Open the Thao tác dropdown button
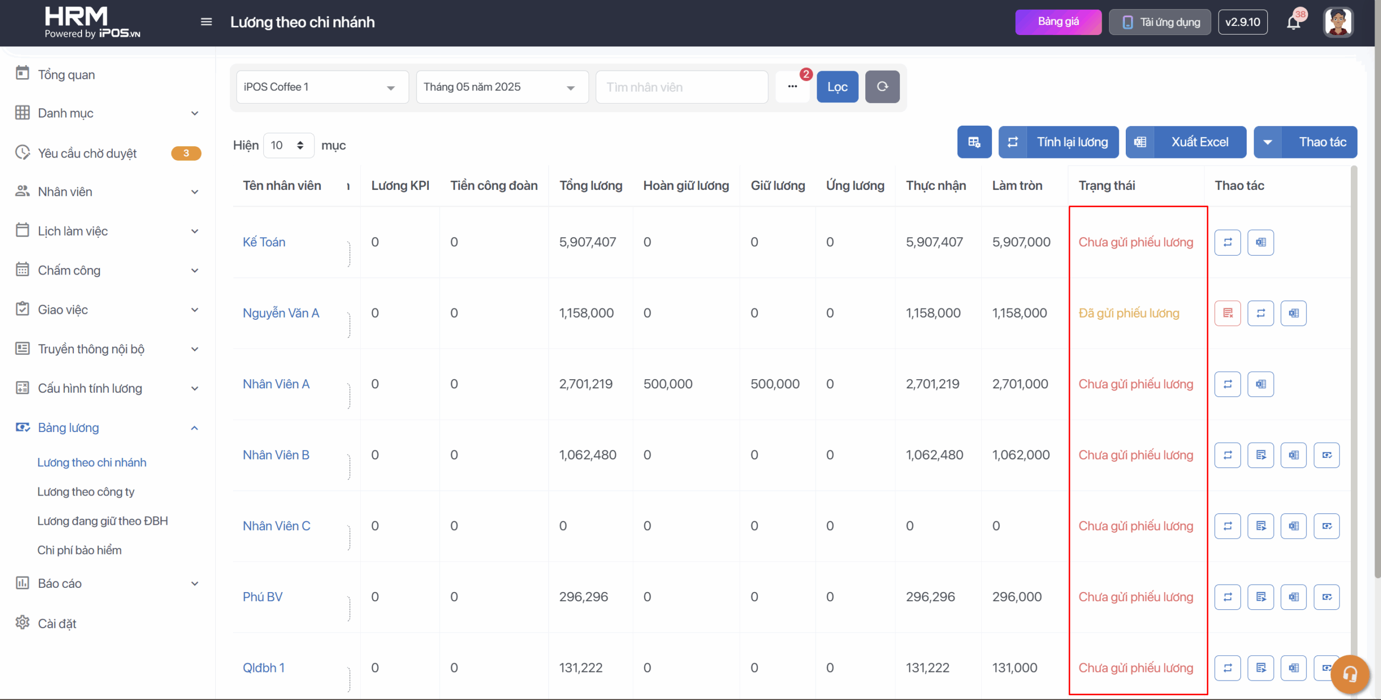Image resolution: width=1381 pixels, height=700 pixels. 1305,142
